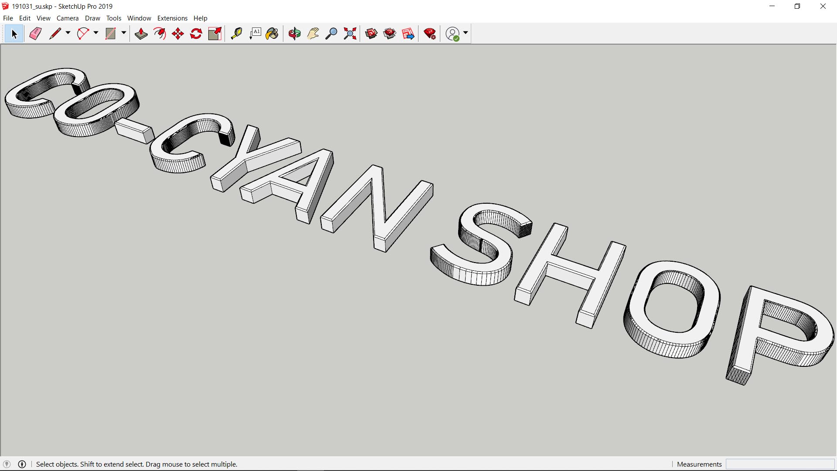
Task: Click inside the Measurements input box
Action: 780,464
